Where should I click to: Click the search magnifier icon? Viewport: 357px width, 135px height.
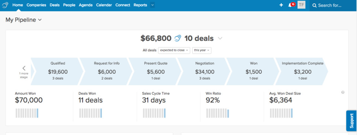pyautogui.click(x=315, y=6)
